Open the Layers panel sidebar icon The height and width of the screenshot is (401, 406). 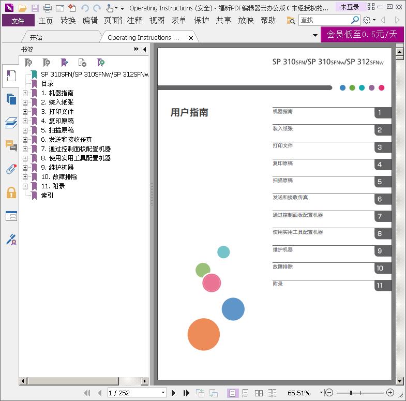(11, 123)
